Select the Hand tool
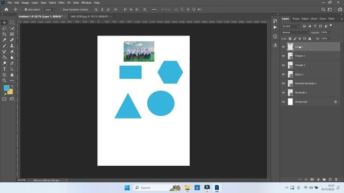The width and height of the screenshot is (344, 193). pos(12,75)
